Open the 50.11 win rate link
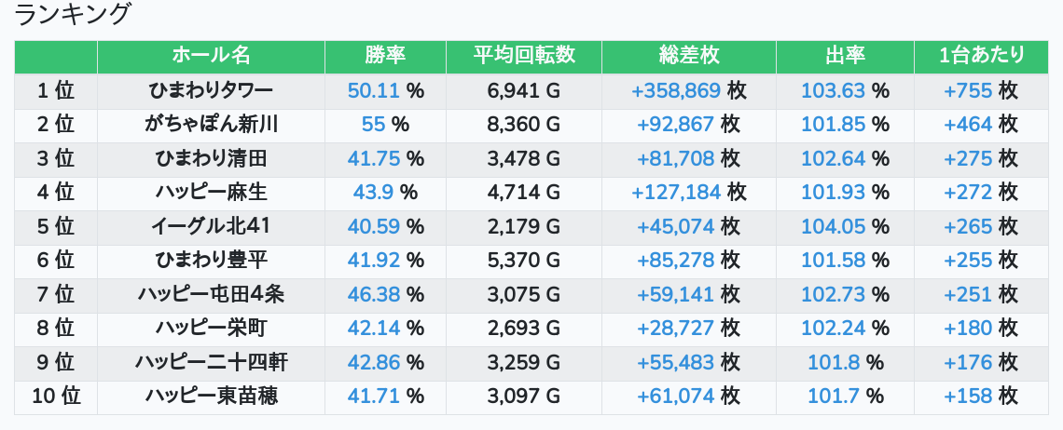1063x430 pixels. click(373, 90)
